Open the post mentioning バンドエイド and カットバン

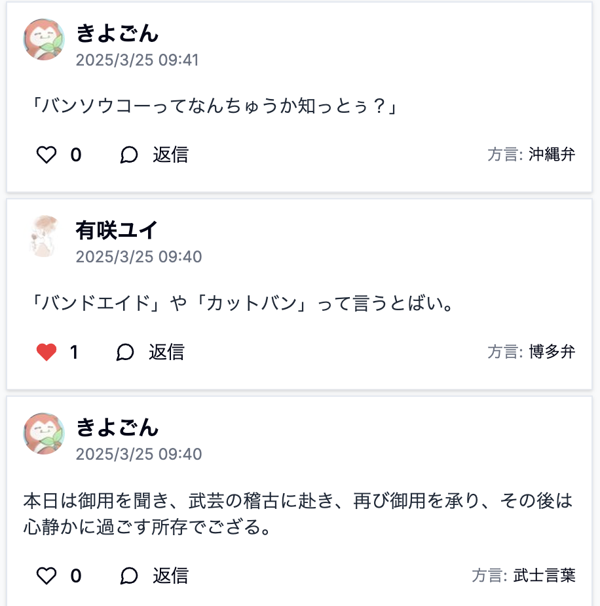click(x=242, y=304)
